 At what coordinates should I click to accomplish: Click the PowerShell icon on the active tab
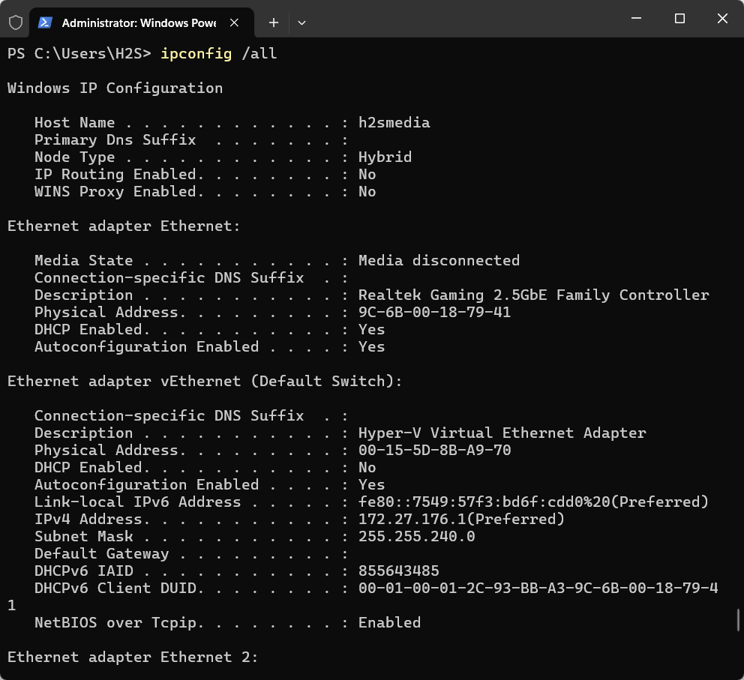pos(46,22)
